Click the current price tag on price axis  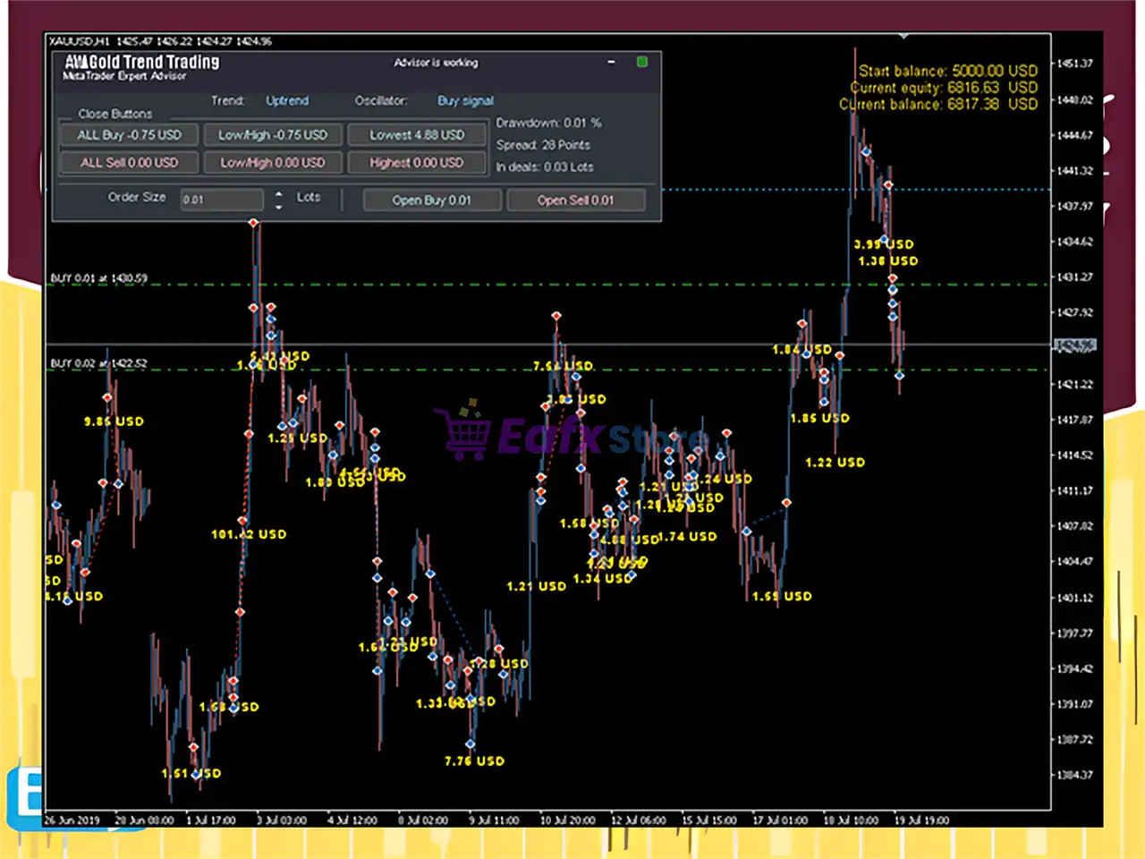coord(1074,345)
